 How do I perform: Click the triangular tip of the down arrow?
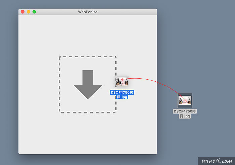(x=88, y=94)
